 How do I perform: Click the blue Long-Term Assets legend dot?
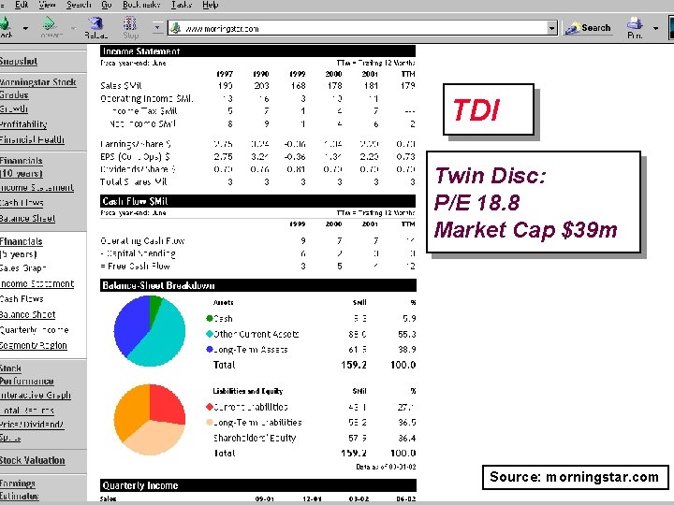click(210, 349)
